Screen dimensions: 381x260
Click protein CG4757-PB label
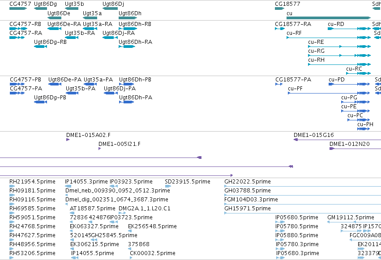click(26, 80)
